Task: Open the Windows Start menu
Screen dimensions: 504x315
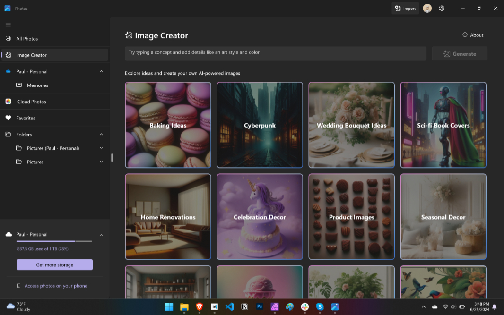Action: [169, 307]
